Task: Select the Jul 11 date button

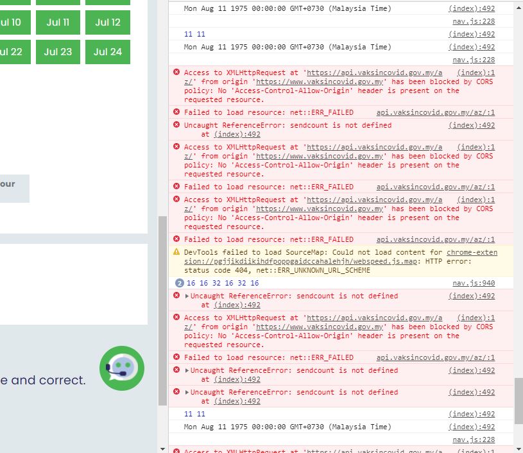Action: click(x=58, y=22)
